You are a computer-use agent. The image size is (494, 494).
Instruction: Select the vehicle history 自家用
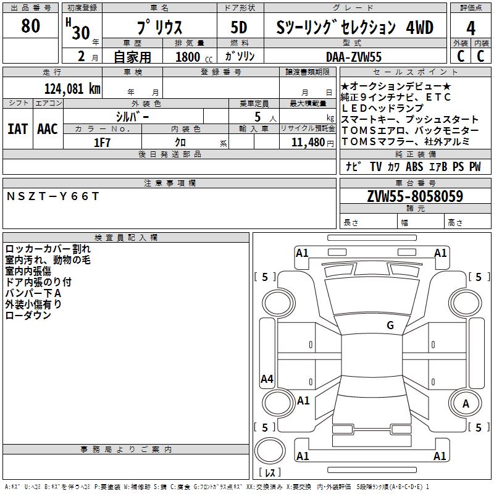point(132,57)
